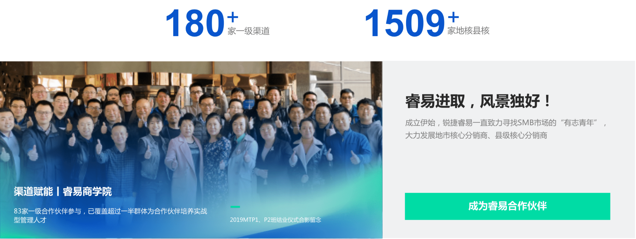Click the plus sign beside 180
Screen dimensions: 636x239
pyautogui.click(x=233, y=18)
